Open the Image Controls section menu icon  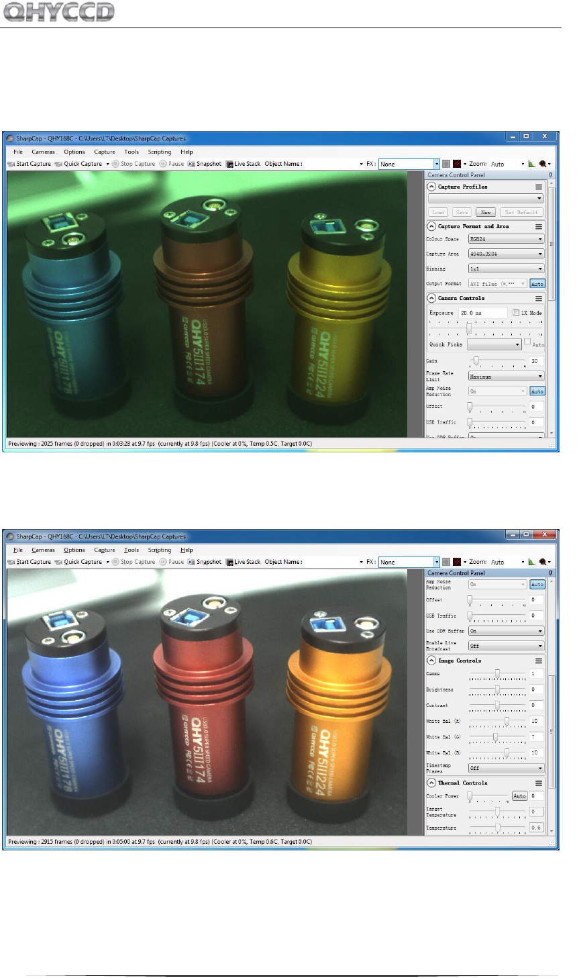(539, 661)
